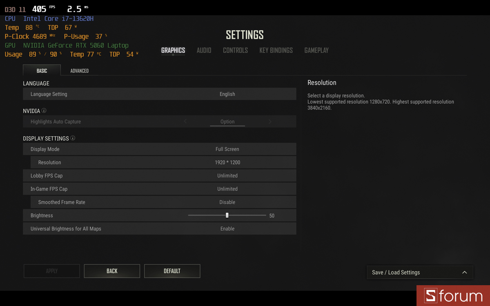
Task: Click the Back button
Action: (111, 271)
